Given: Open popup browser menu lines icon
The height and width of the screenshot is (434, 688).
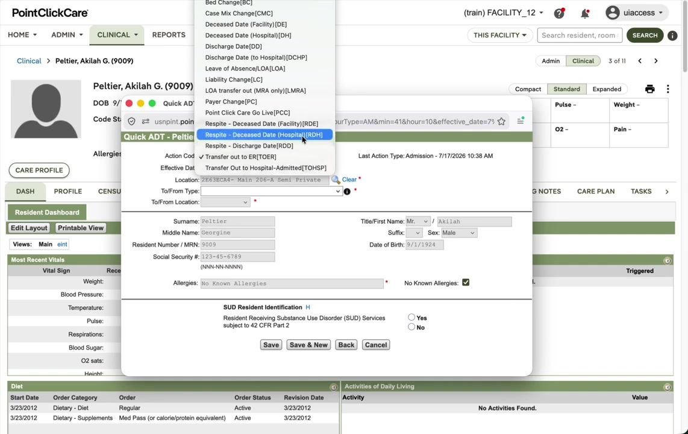Looking at the screenshot, I should pyautogui.click(x=521, y=121).
